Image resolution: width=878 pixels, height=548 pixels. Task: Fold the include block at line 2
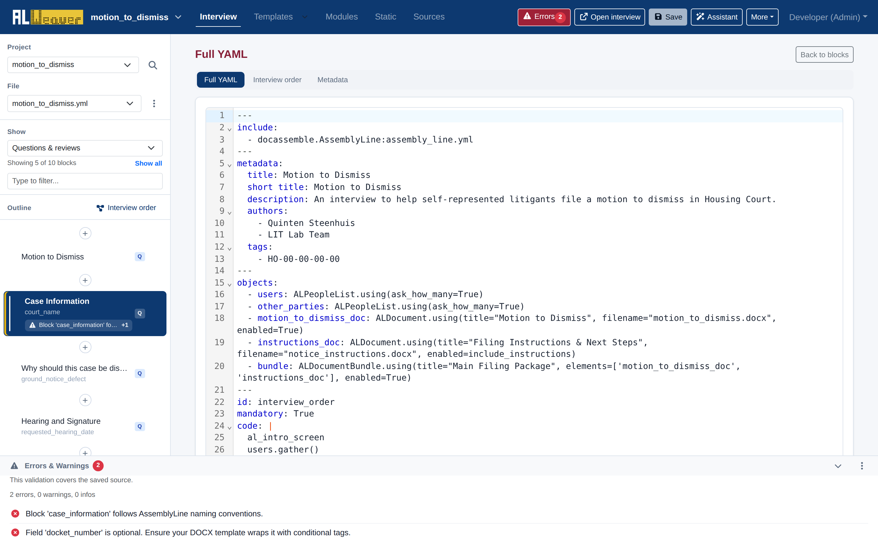229,129
